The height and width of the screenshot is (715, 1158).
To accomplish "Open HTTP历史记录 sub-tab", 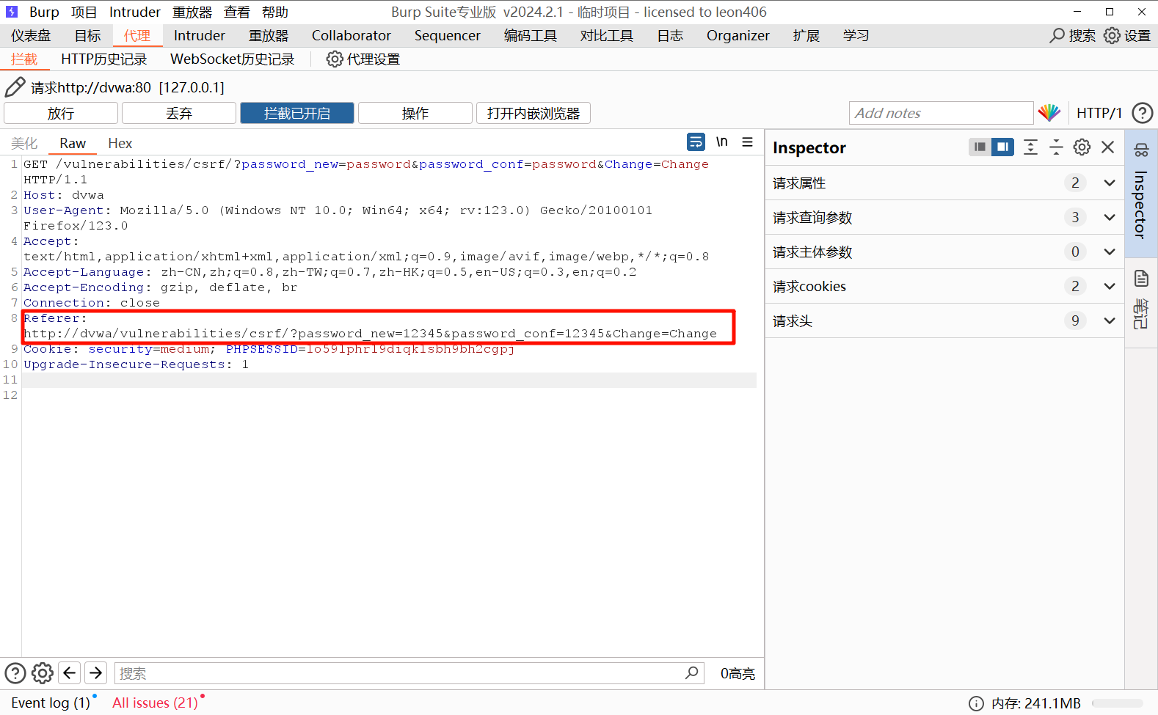I will tap(103, 59).
